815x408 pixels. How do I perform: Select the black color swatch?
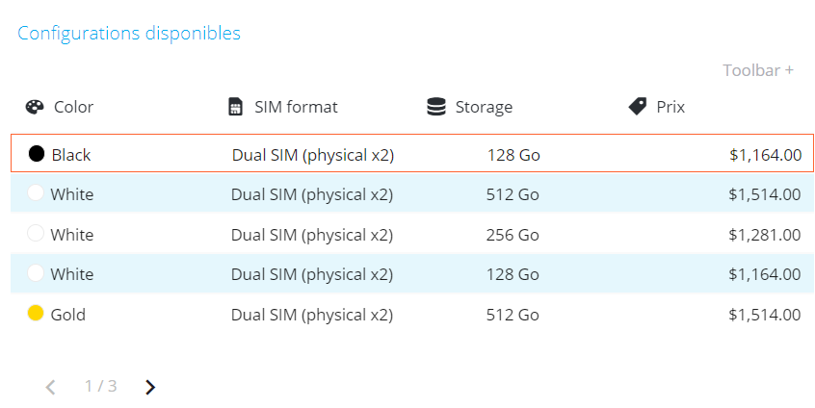point(37,154)
